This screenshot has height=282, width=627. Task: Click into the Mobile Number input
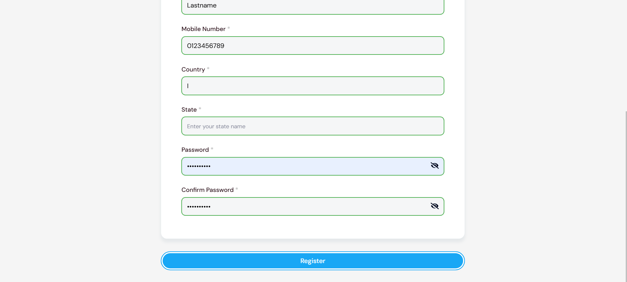tap(312, 46)
